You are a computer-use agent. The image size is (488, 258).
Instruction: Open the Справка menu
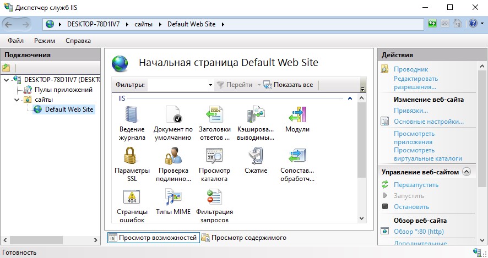click(x=78, y=41)
